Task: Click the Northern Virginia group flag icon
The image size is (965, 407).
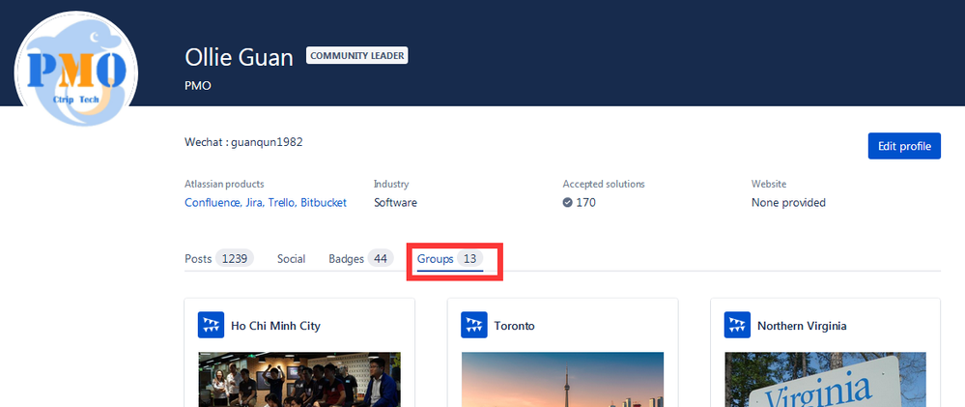Action: tap(737, 325)
